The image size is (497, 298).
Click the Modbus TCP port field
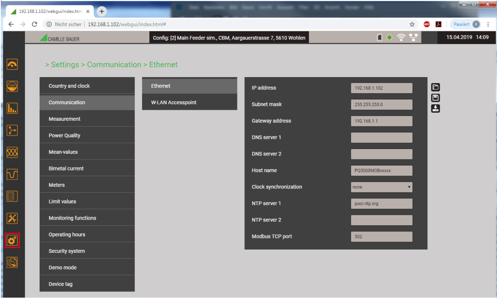pos(382,237)
